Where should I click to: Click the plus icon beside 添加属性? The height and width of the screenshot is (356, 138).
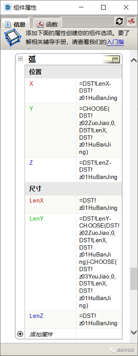pyautogui.click(x=20, y=334)
